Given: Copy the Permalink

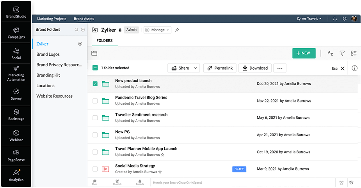Looking at the screenshot, I should click(220, 68).
